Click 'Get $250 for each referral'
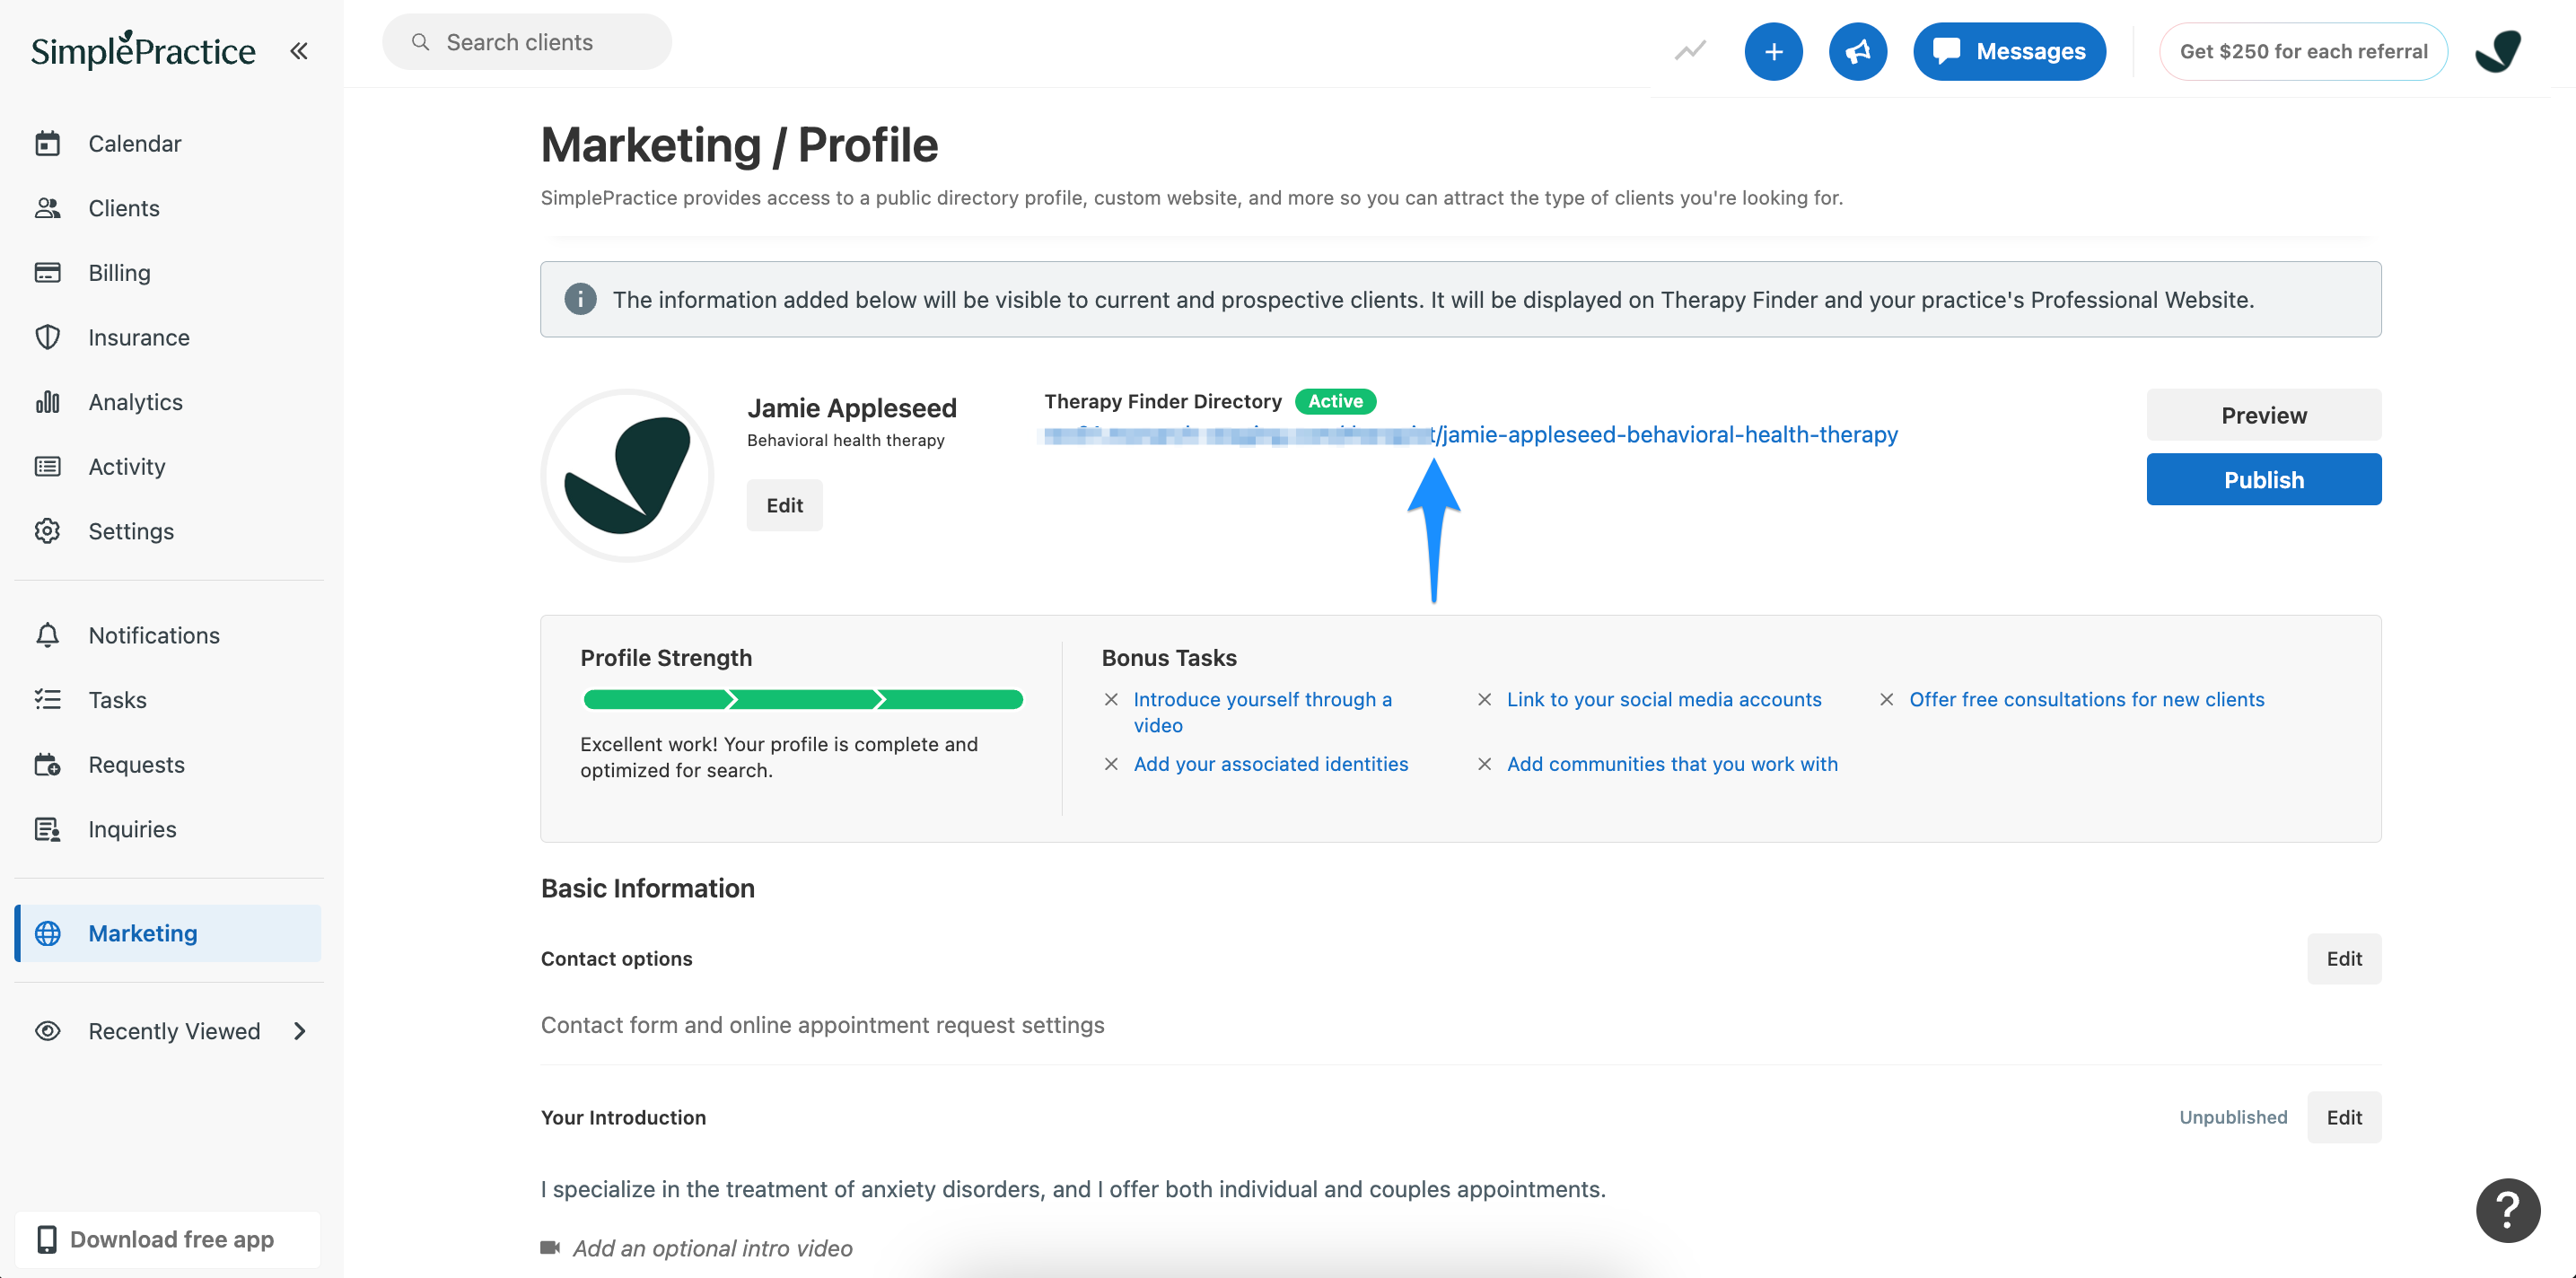Image resolution: width=2576 pixels, height=1278 pixels. (x=2302, y=51)
